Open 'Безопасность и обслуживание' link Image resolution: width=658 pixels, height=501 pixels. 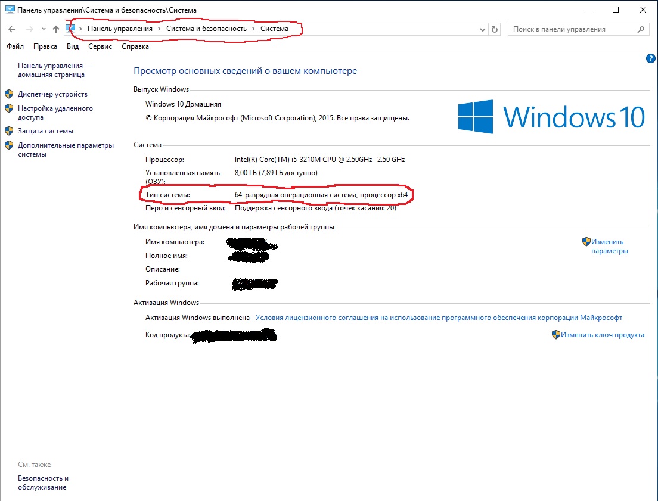pos(44,483)
